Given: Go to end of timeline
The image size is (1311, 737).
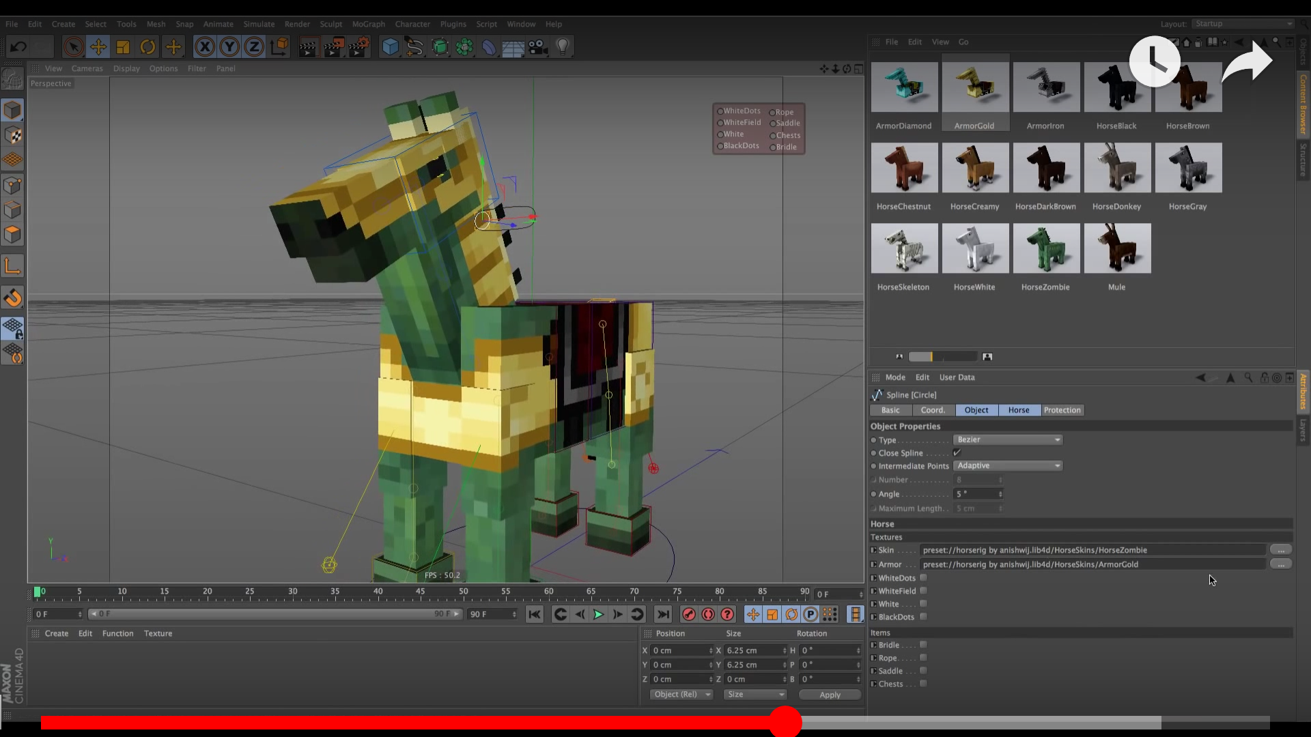Looking at the screenshot, I should coord(663,614).
